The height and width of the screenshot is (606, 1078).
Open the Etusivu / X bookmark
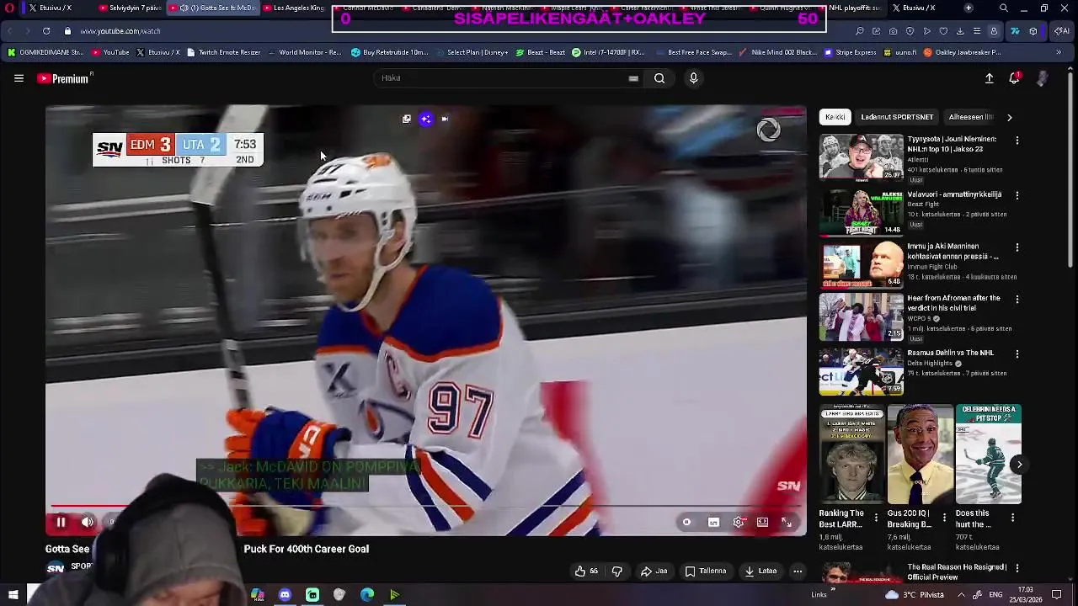[x=158, y=52]
